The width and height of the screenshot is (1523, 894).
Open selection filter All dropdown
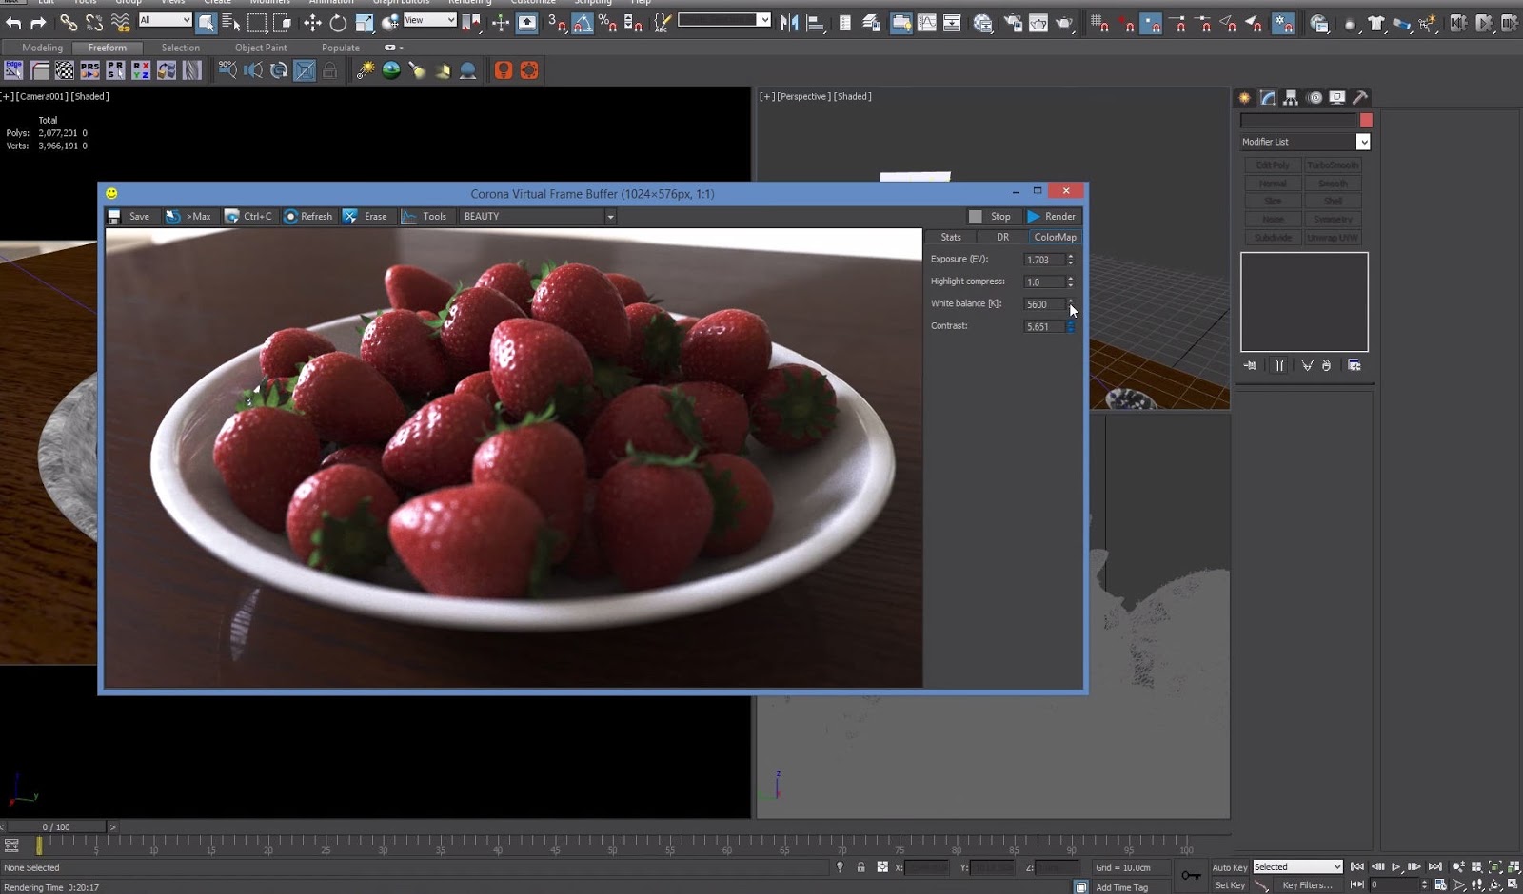(165, 20)
